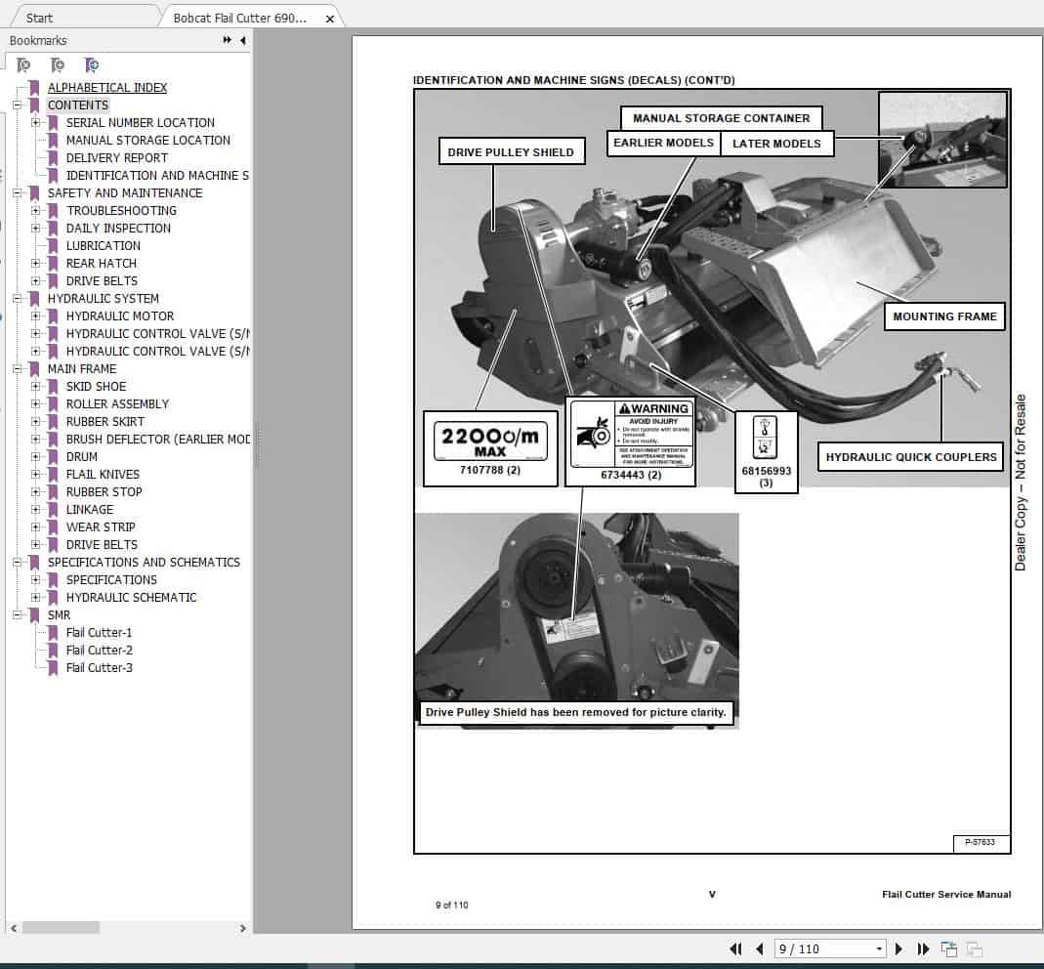Expand the SPECIFICATIONS bookmark node

[x=36, y=579]
